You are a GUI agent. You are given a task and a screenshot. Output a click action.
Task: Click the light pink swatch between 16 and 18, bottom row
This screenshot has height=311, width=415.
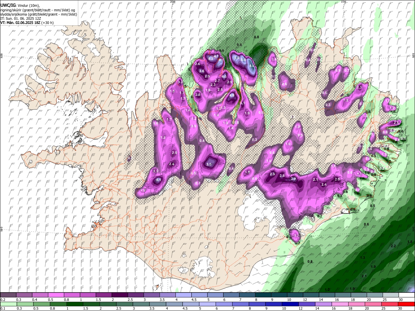tap(340, 304)
